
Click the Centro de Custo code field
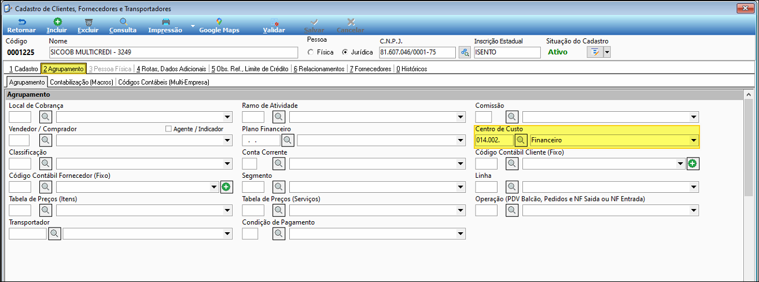click(493, 140)
